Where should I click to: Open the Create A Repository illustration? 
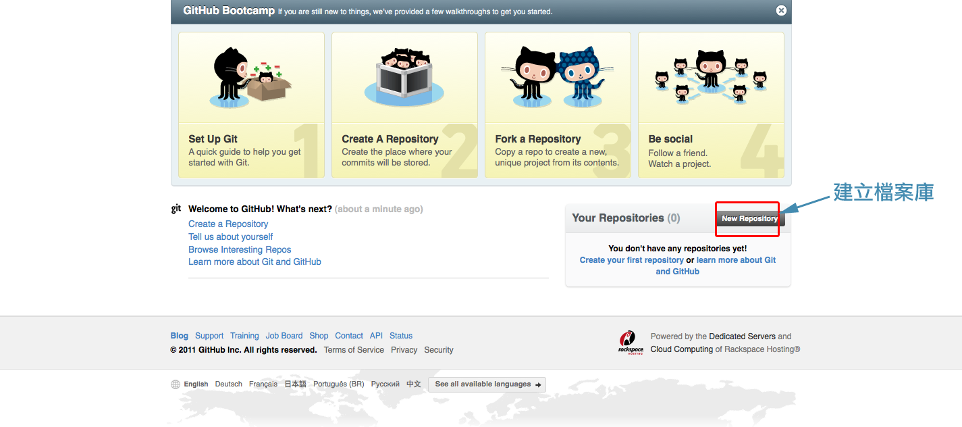404,78
